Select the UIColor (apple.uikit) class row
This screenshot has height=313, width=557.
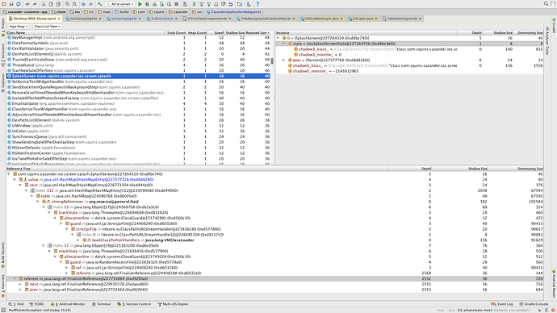139,131
